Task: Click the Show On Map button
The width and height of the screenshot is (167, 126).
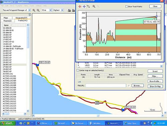Action: pos(155,86)
